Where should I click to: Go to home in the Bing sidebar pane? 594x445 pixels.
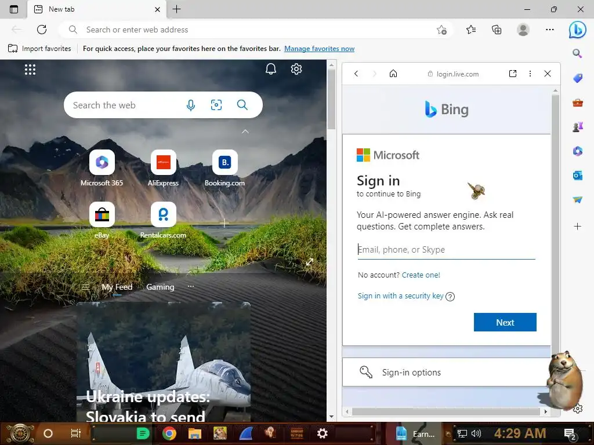[x=393, y=74]
